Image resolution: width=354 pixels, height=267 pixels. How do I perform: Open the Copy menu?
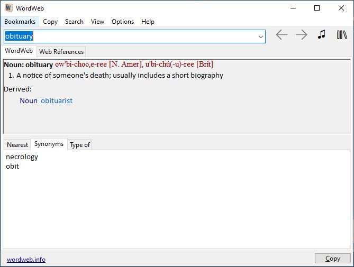[x=50, y=22]
